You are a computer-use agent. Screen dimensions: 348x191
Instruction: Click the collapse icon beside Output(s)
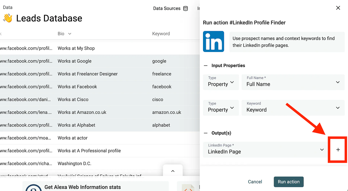(206, 133)
